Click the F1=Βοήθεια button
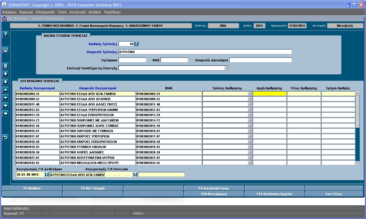366x219 pixels. [32, 188]
